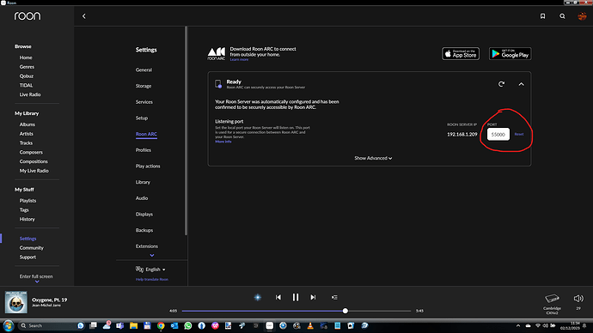Viewport: 593px width, 333px height.
Task: Open the search magnifier icon
Action: pyautogui.click(x=562, y=16)
